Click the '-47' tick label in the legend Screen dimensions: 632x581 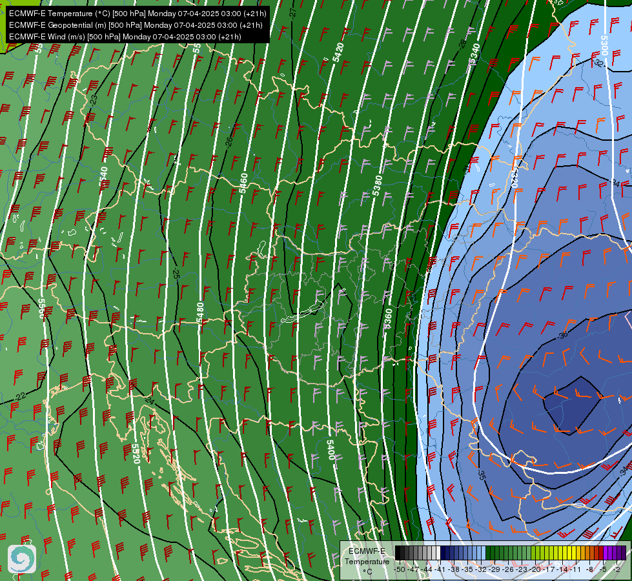[x=413, y=570]
